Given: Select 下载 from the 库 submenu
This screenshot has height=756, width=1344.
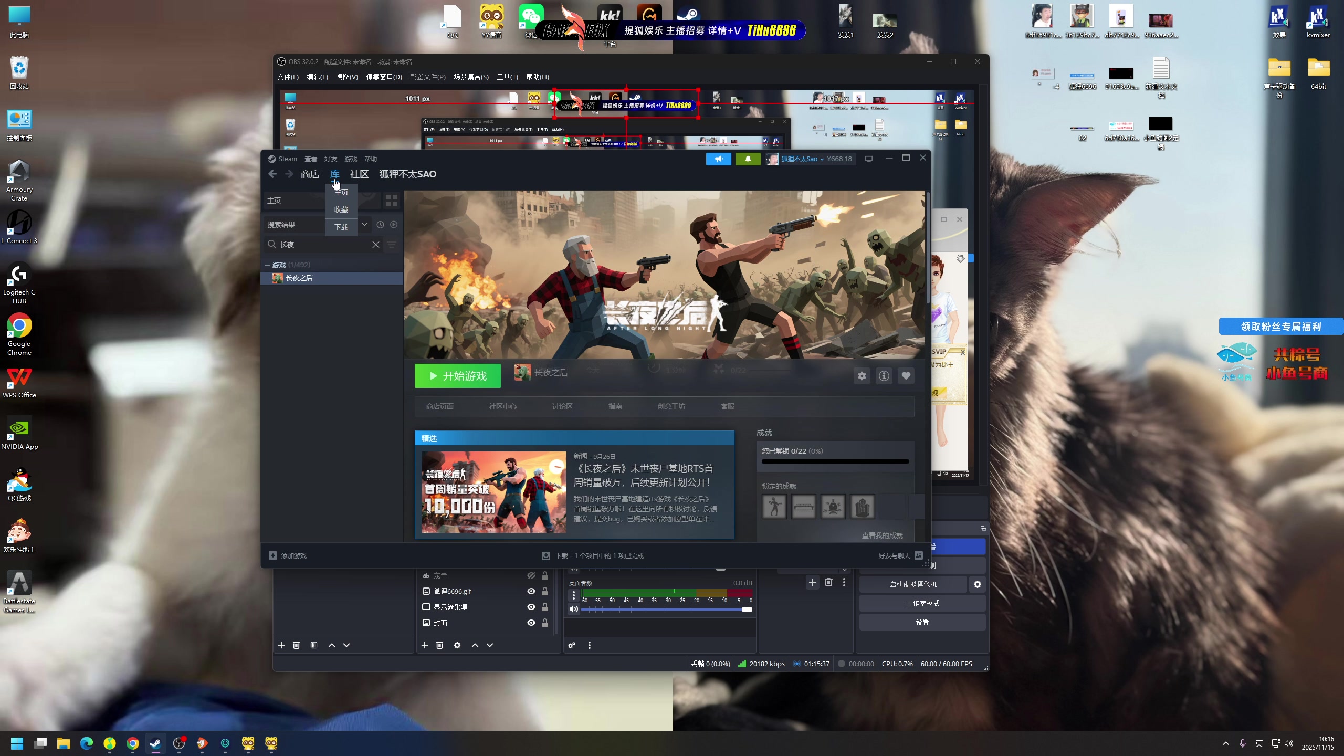Looking at the screenshot, I should pyautogui.click(x=341, y=227).
